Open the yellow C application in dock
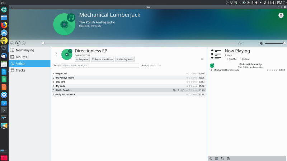The width and height of the screenshot is (287, 161). pos(4,41)
